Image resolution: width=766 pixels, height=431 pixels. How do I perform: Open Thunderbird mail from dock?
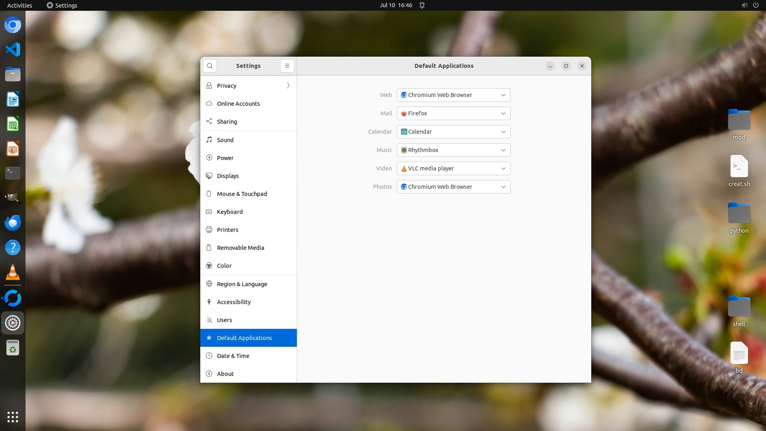(13, 223)
